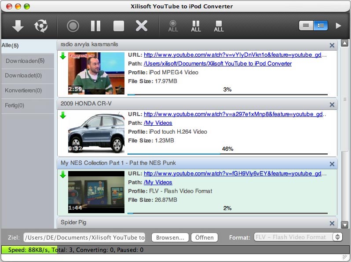This screenshot has width=351, height=262.
Task: Open the My NES Collection YouTube URL
Action: (x=235, y=173)
